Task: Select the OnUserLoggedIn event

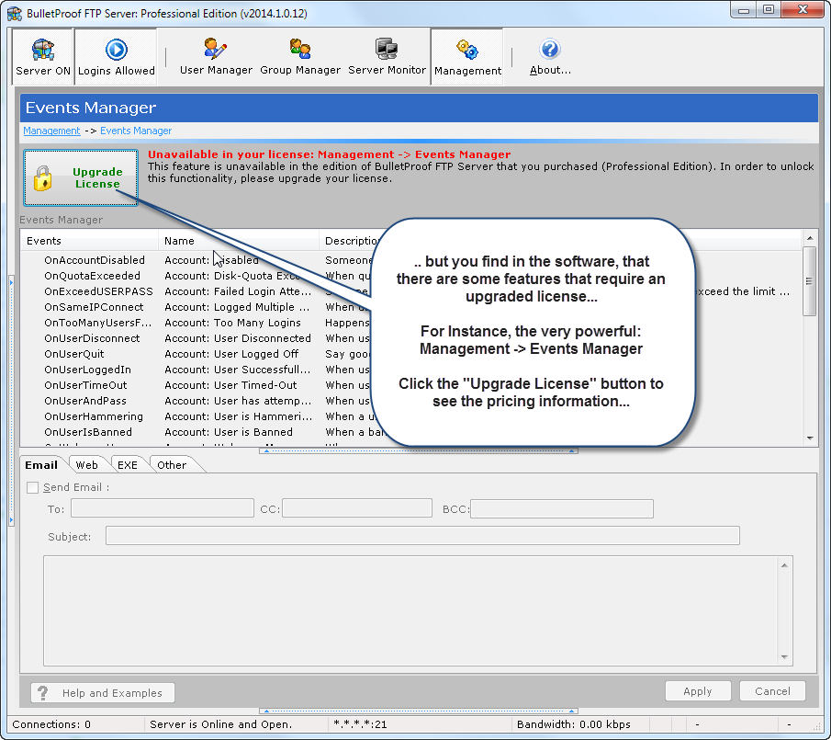Action: 87,370
